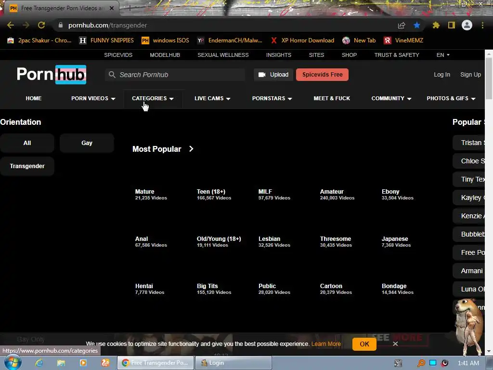Image resolution: width=493 pixels, height=370 pixels.
Task: Switch to the Login taskbar window
Action: (234, 363)
